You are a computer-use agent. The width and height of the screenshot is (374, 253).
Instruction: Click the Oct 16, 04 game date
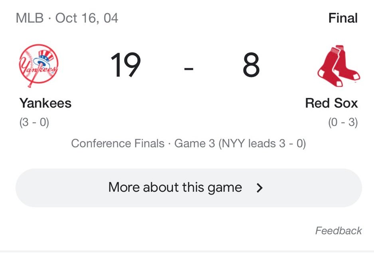87,18
